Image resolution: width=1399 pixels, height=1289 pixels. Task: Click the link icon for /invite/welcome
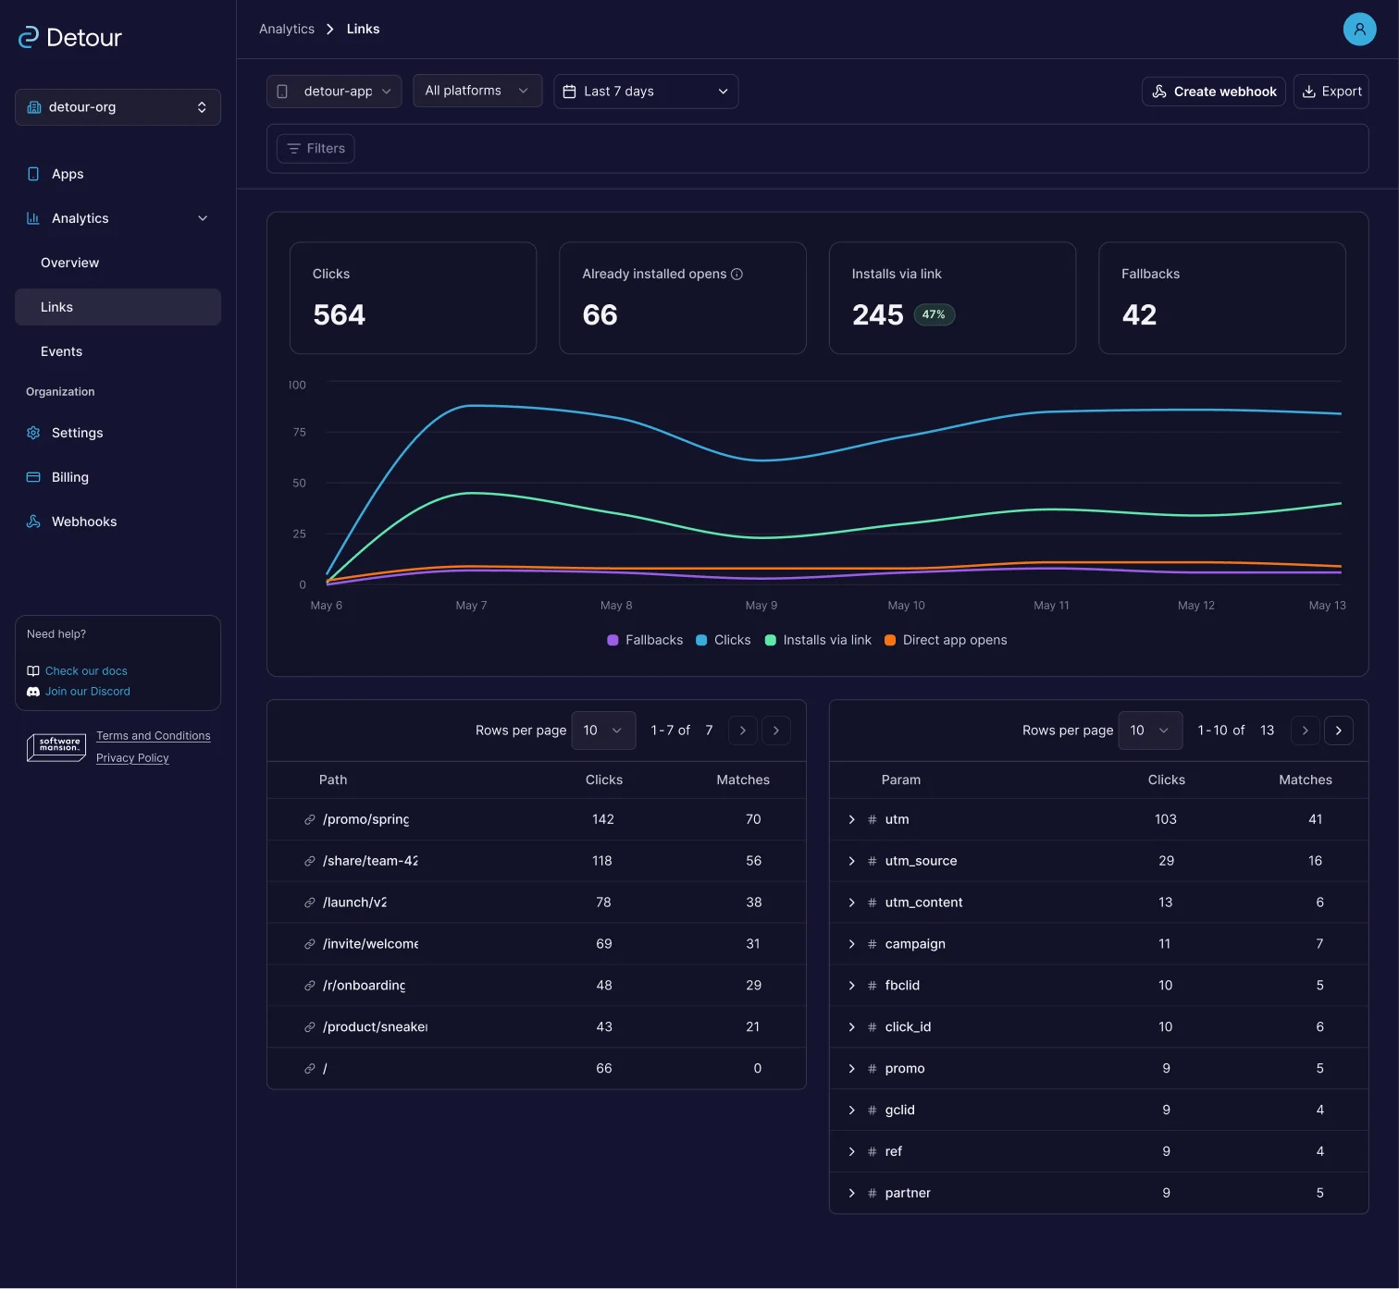[x=310, y=944]
